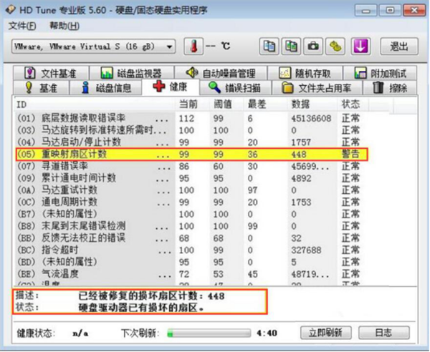Click HD Tune title bar app icon
This screenshot has width=430, height=352.
tap(11, 10)
